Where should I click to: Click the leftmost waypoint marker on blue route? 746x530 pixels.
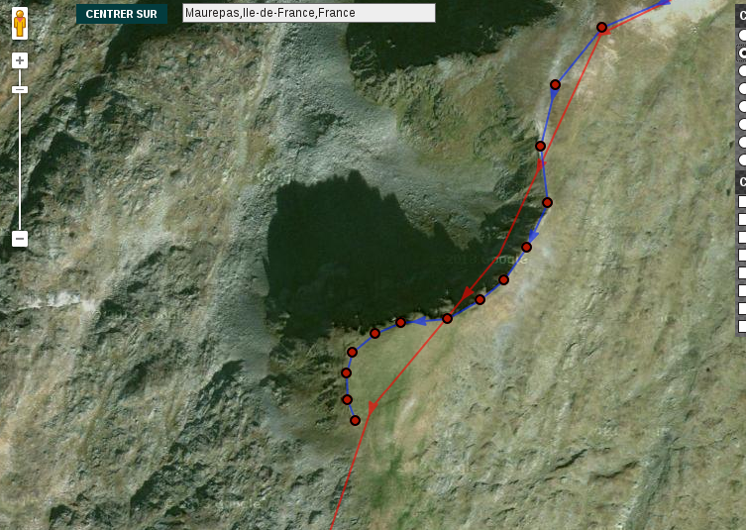click(346, 373)
